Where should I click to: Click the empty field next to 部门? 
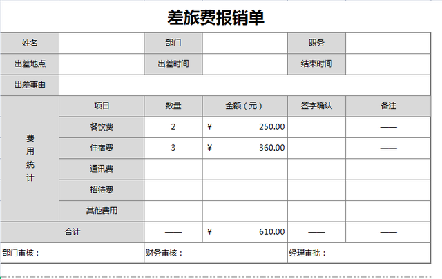click(245, 43)
